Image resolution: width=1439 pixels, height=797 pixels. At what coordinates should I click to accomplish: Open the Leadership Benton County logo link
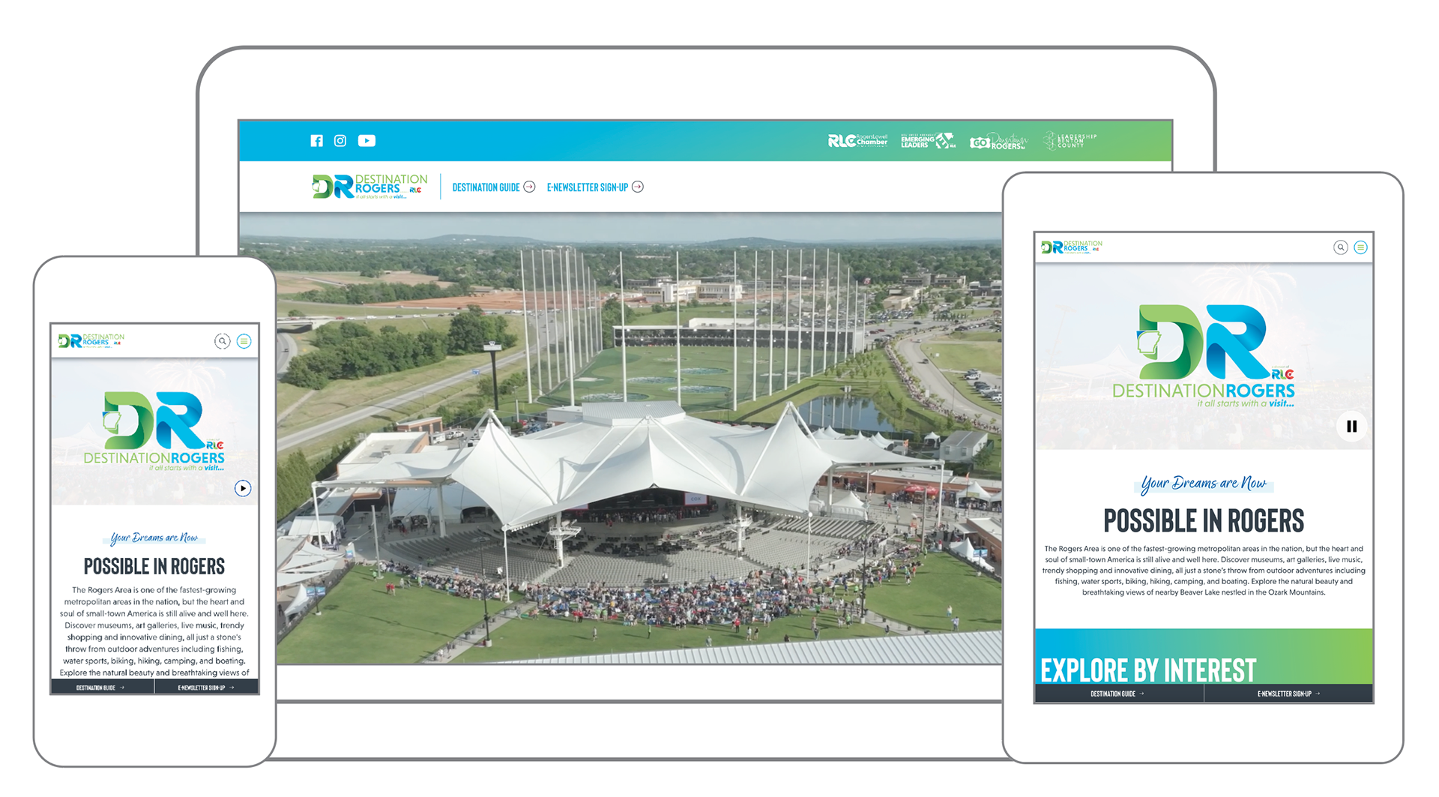pyautogui.click(x=1070, y=140)
